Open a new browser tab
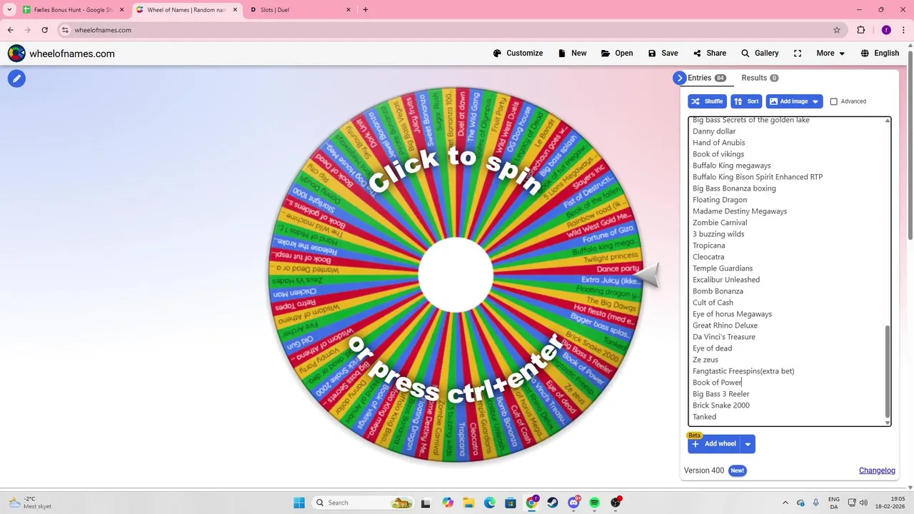 click(366, 10)
